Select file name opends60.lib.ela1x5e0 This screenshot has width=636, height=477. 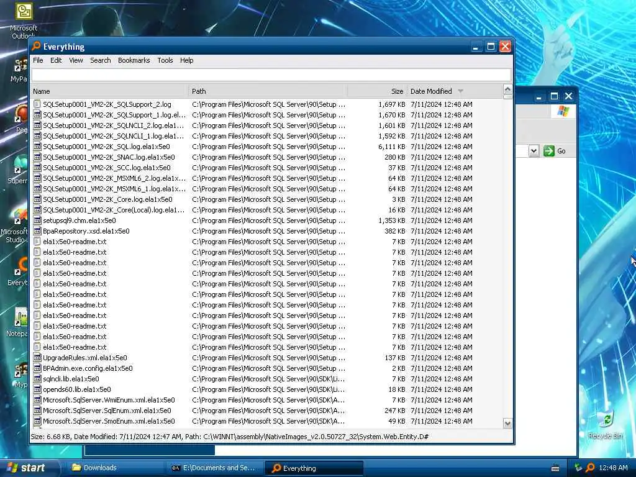pos(77,389)
